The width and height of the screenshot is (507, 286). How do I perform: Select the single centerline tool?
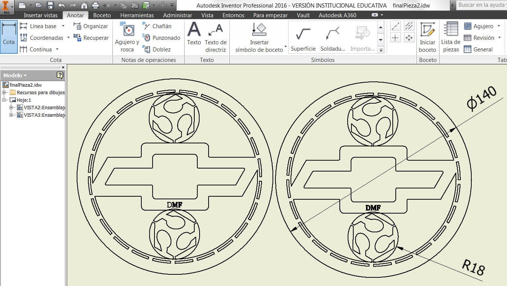pos(395,26)
